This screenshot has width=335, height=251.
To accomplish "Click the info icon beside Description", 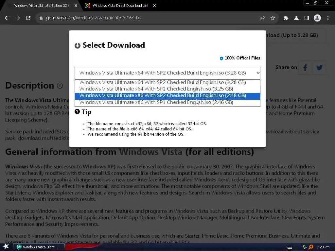I will pos(60,86).
